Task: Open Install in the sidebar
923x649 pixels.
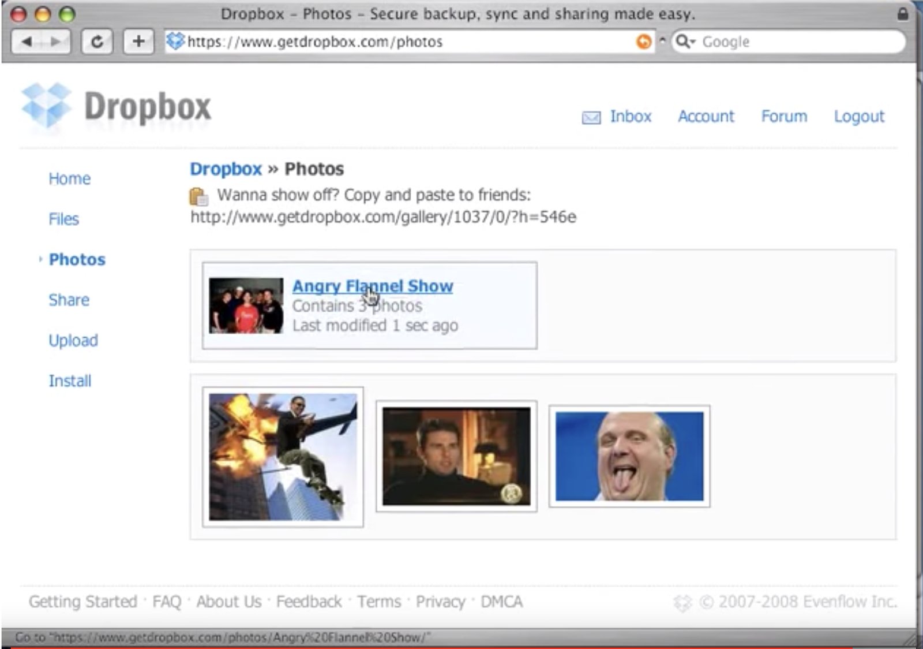Action: tap(70, 381)
